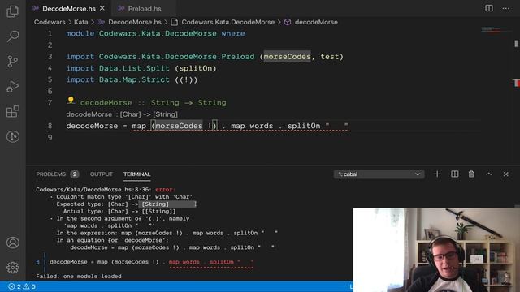Open the OUTPUT panel tab
The height and width of the screenshot is (292, 520).
click(x=101, y=174)
